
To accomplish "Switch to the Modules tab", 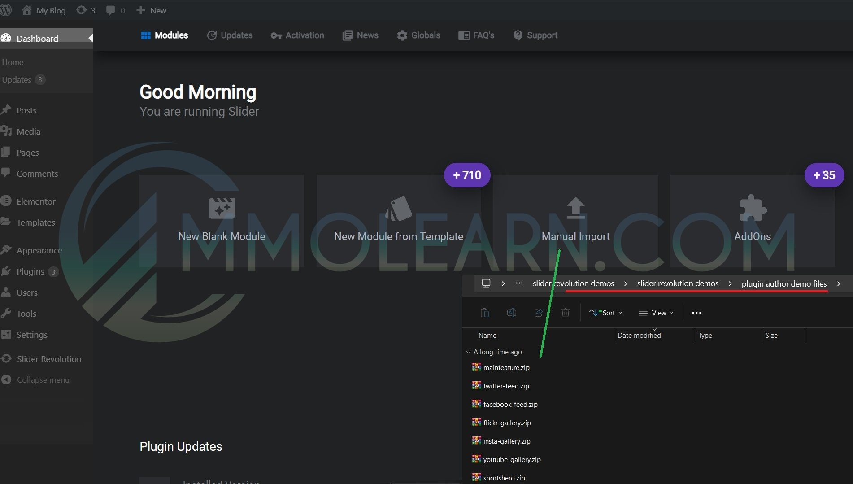I will pos(165,35).
